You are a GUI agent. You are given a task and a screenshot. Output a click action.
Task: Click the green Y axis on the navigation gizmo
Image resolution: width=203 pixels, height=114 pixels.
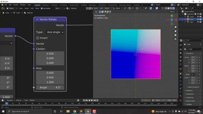point(172,16)
